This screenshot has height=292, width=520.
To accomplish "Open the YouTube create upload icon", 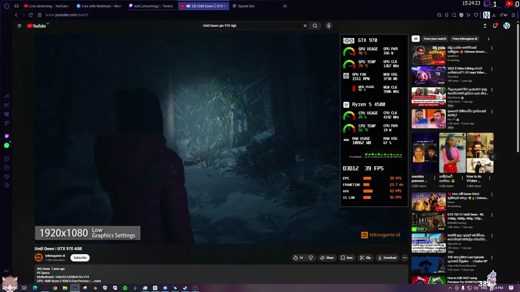I will (x=485, y=26).
